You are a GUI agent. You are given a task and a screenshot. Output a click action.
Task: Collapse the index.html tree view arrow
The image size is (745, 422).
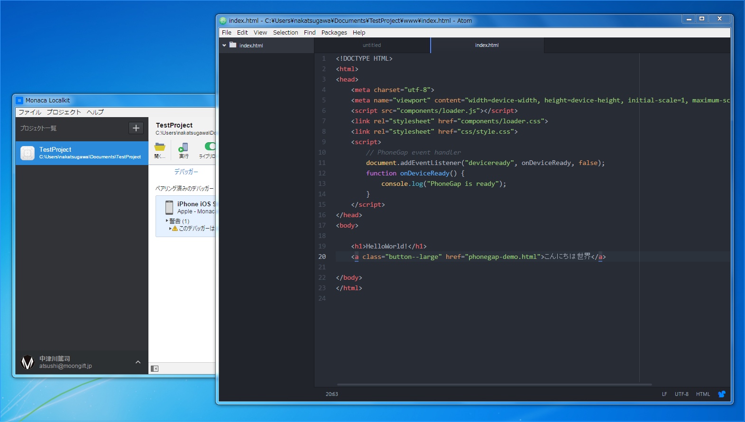(224, 46)
